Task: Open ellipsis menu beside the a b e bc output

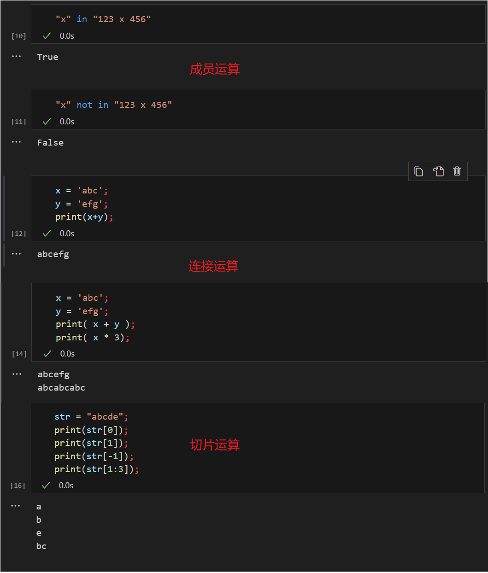Action: tap(16, 506)
